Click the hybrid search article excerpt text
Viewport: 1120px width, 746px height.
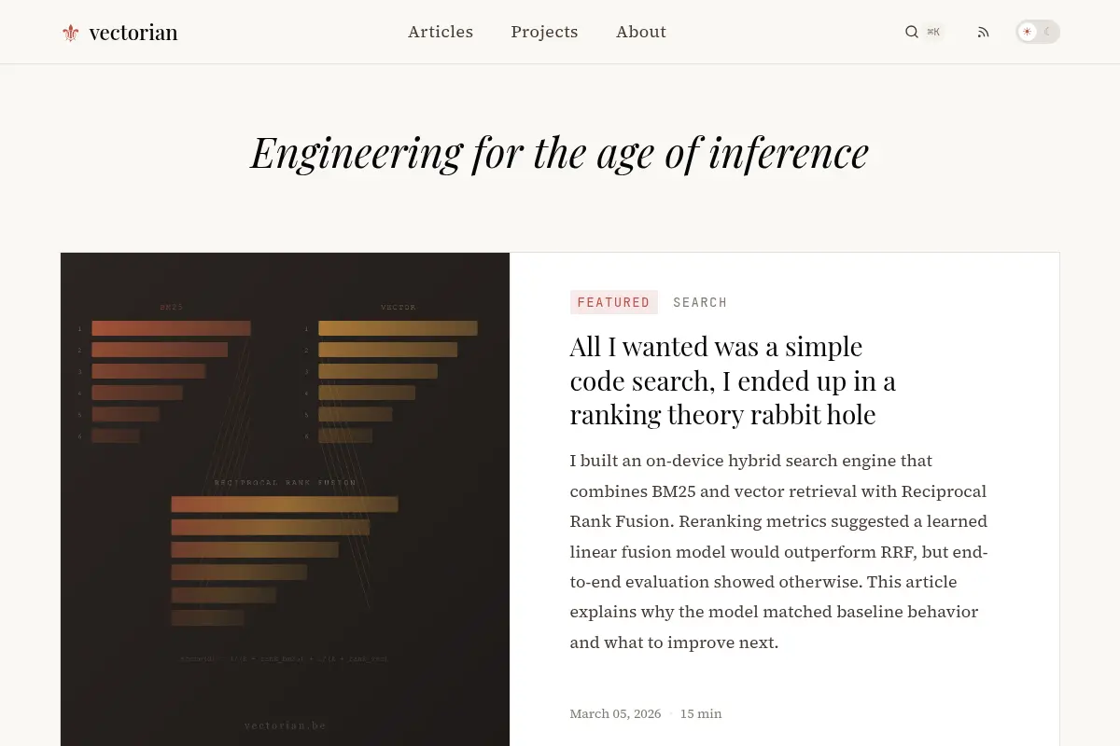tap(779, 551)
